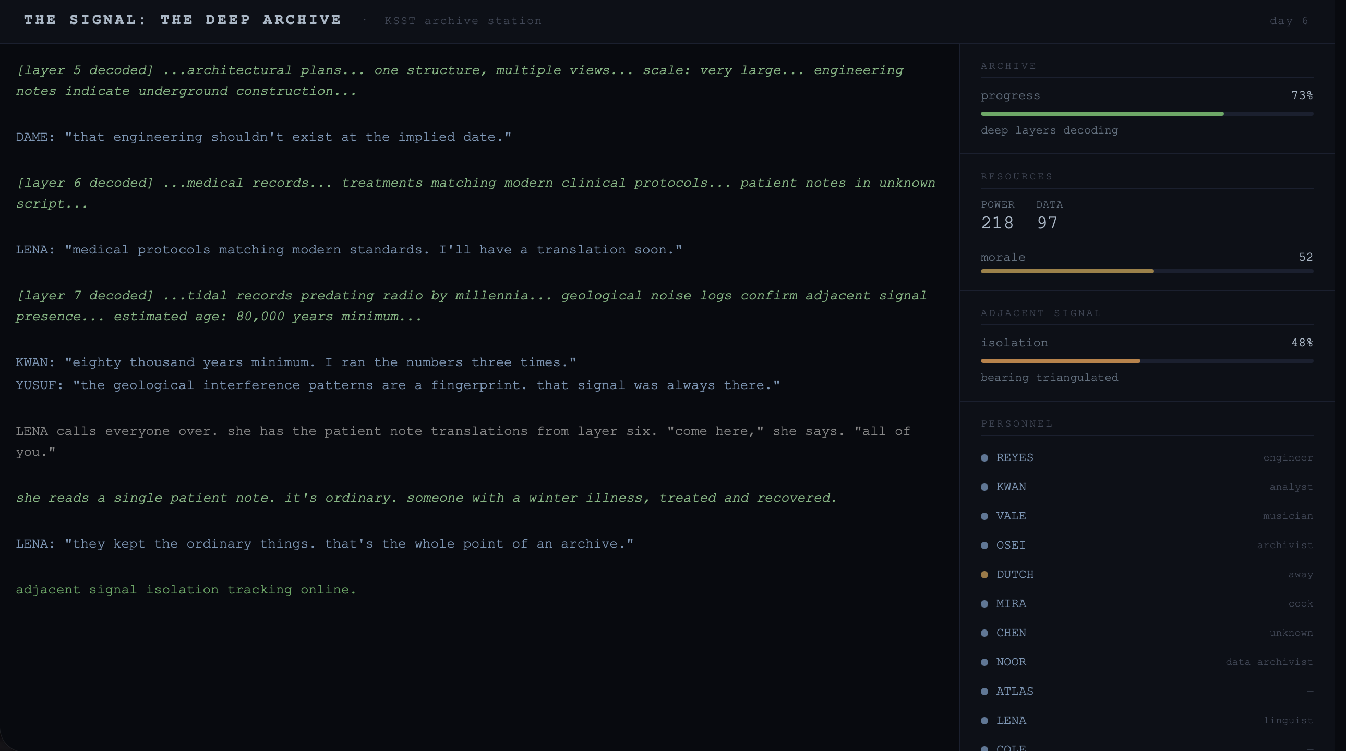Click the morale value 52
This screenshot has width=1346, height=751.
1306,257
